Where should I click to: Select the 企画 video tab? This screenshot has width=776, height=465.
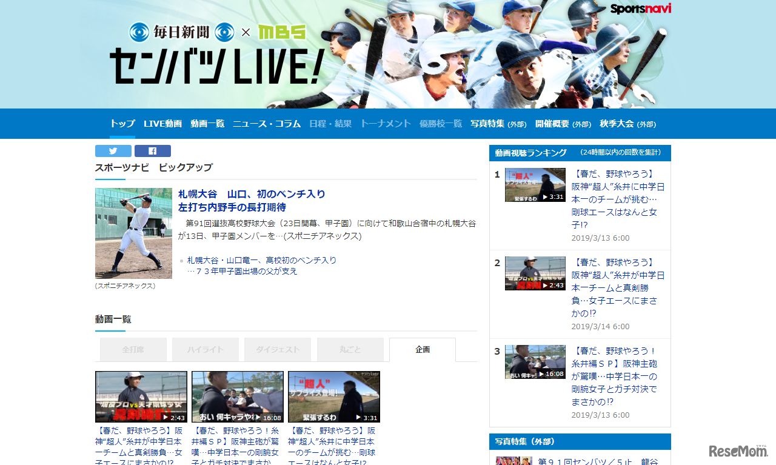point(423,350)
